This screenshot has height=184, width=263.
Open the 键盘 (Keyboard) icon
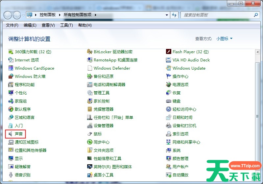coord(169,101)
